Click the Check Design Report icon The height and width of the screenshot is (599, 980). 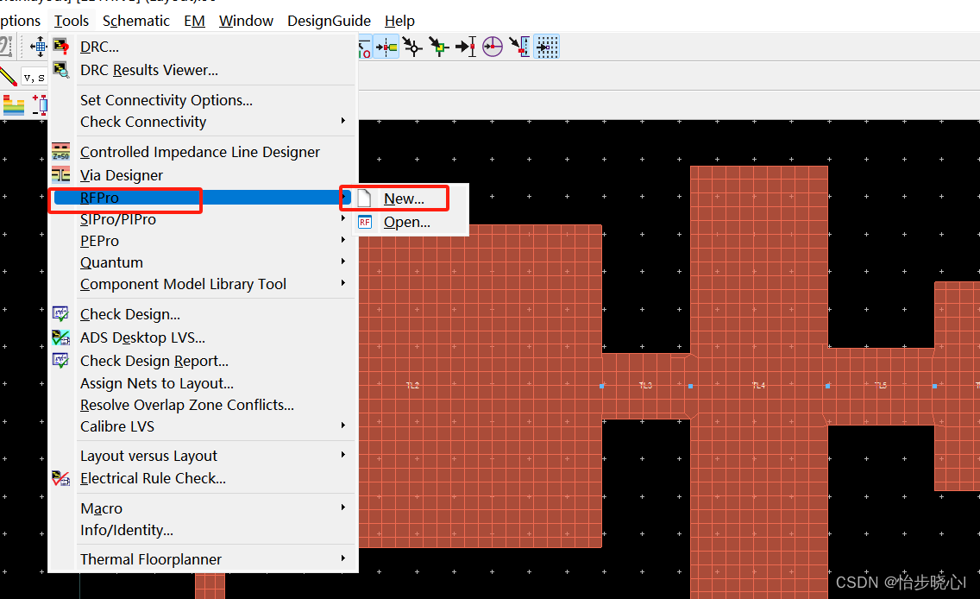[60, 361]
